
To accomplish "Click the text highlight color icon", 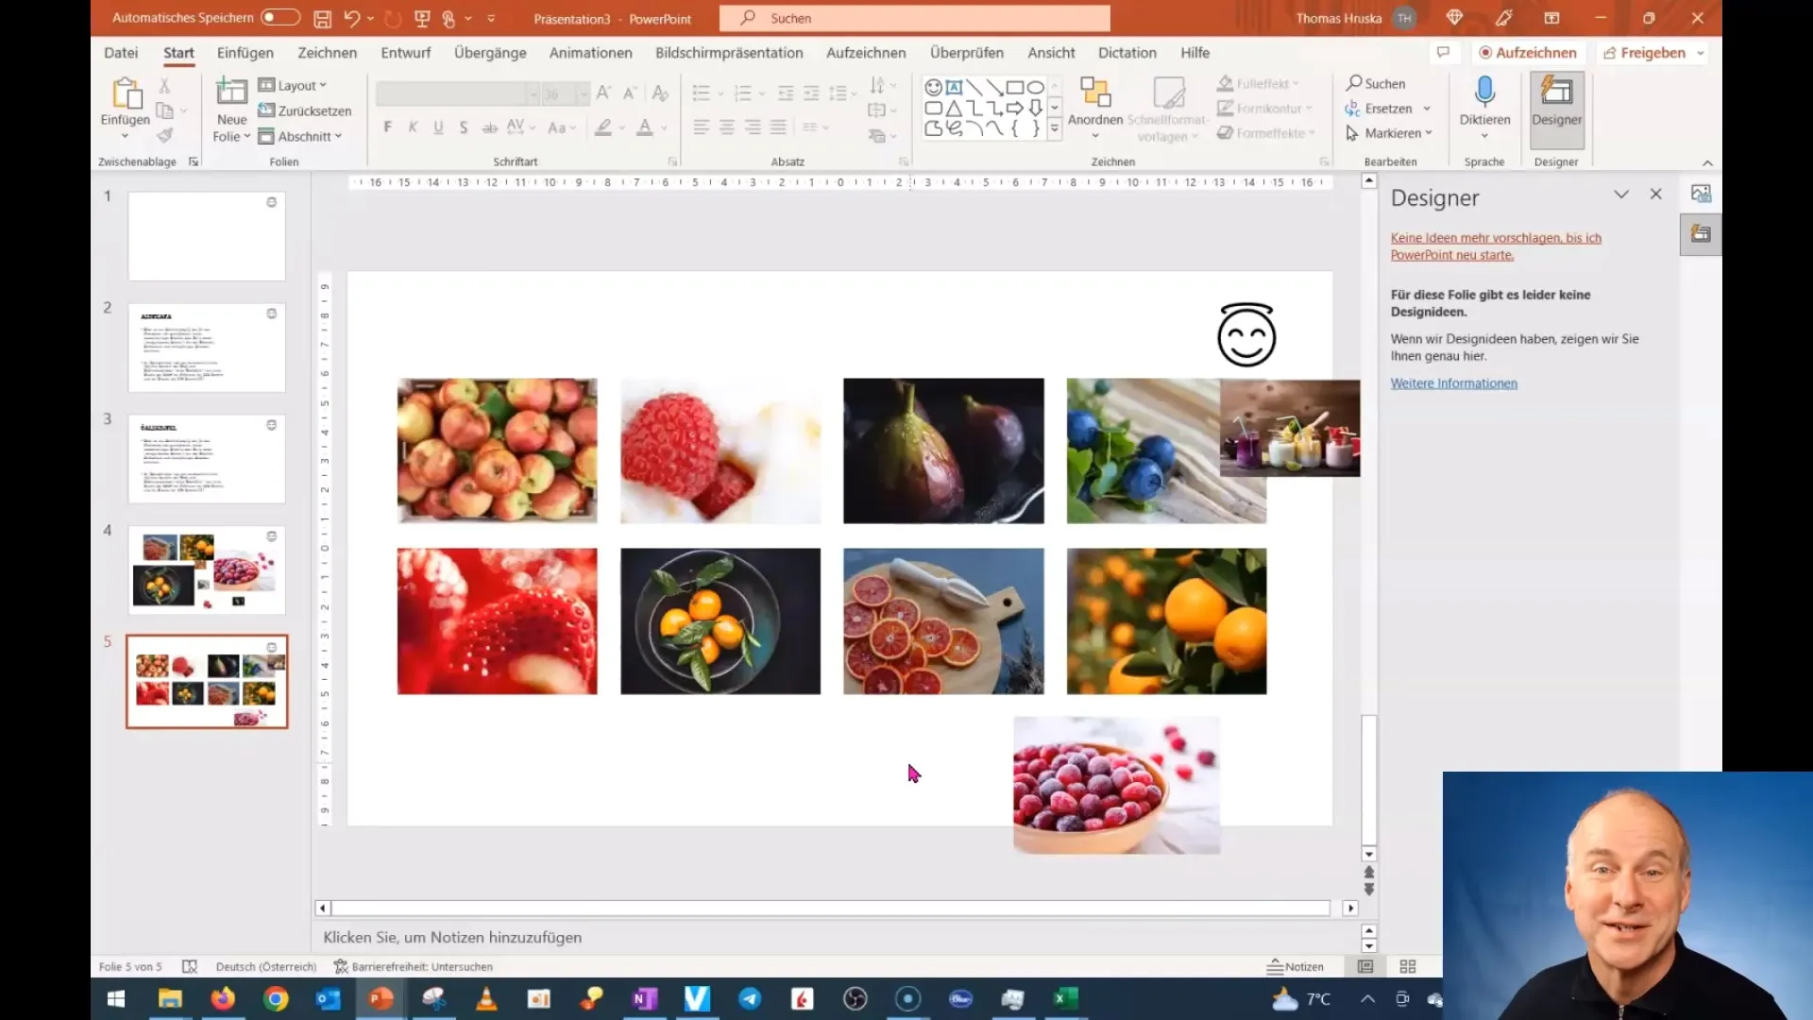I will click(x=603, y=127).
